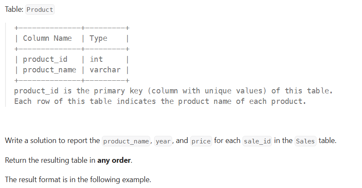Click the 'varchar' type value

point(105,70)
